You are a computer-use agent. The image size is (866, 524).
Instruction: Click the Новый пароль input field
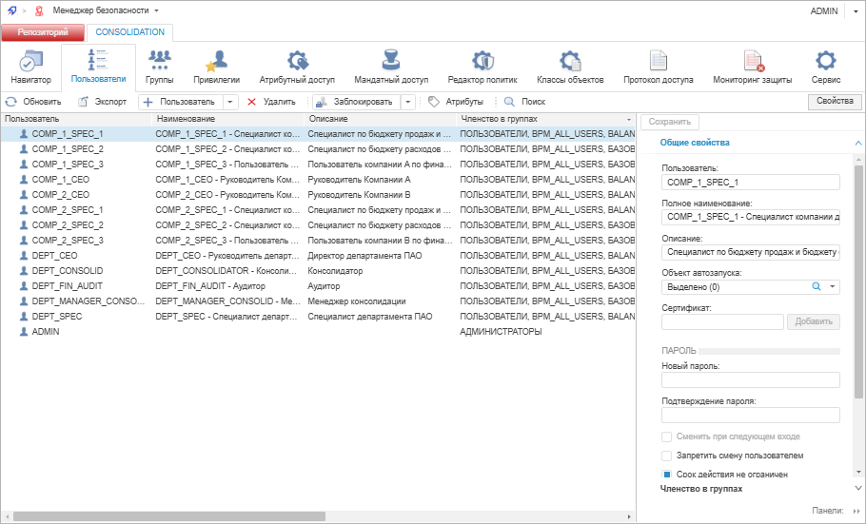[750, 380]
